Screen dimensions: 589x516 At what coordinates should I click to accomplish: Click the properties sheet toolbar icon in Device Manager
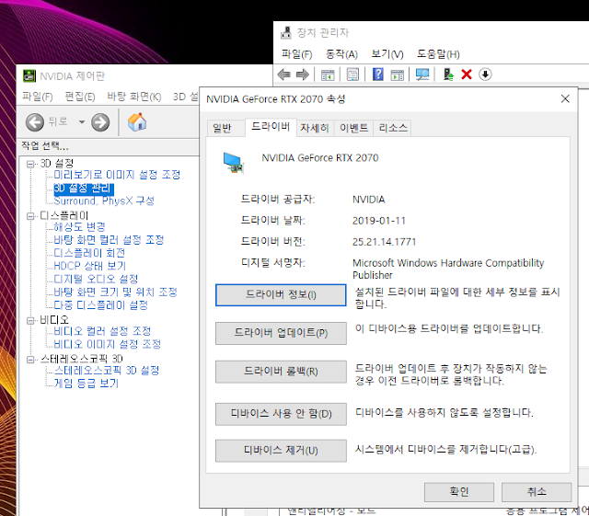click(352, 75)
